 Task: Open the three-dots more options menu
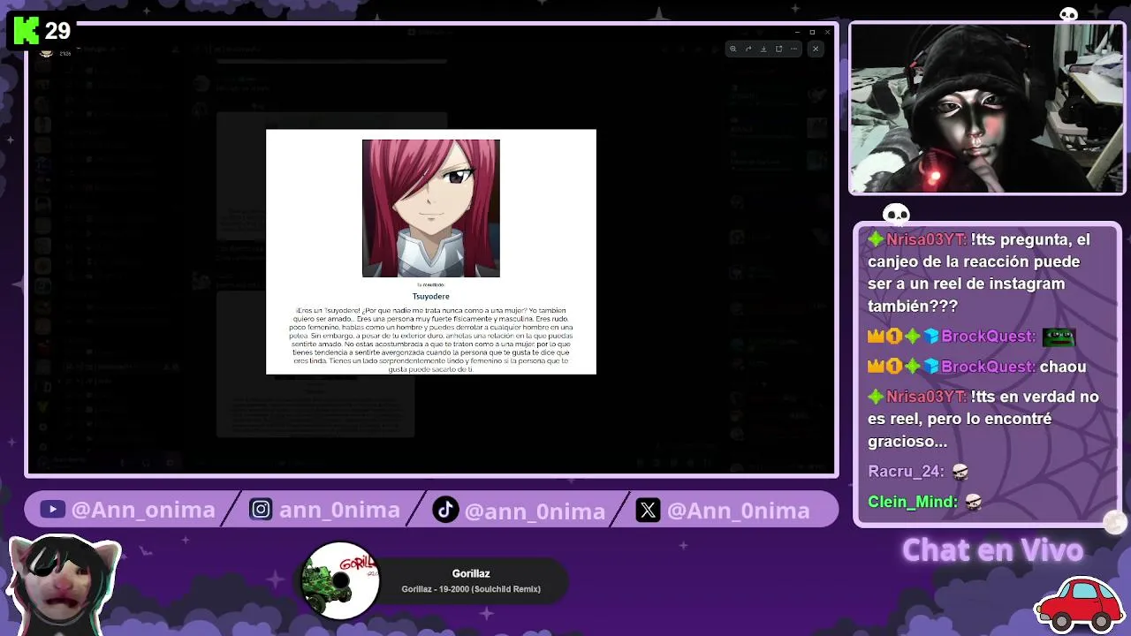click(x=794, y=49)
